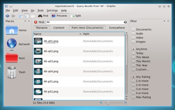Open the View menu
This screenshot has width=175, height=110.
[x=24, y=10]
